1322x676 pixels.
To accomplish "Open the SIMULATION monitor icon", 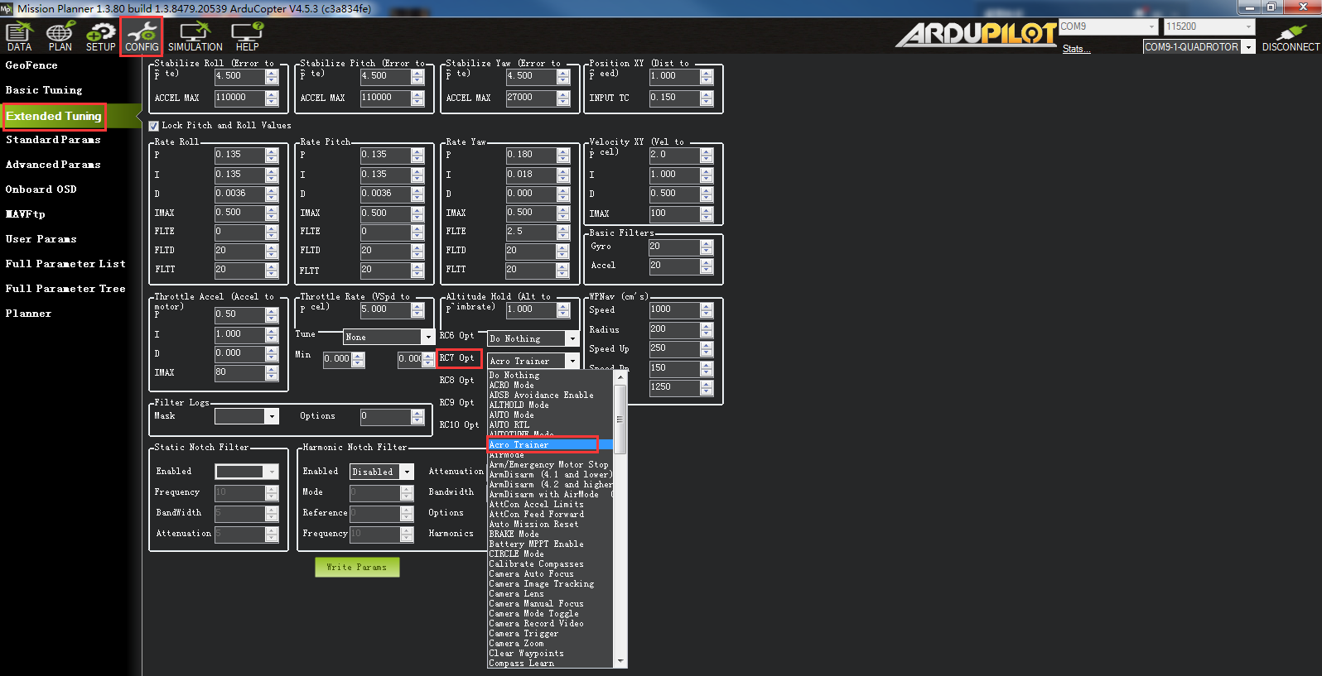I will click(195, 36).
